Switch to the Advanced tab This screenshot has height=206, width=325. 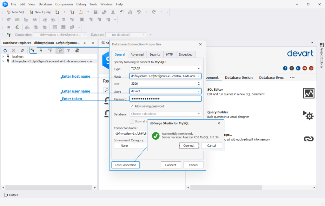[137, 54]
